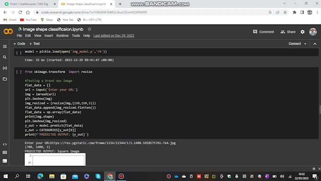Open the find and replace search icon
The width and height of the screenshot is (321, 181).
coord(5,57)
